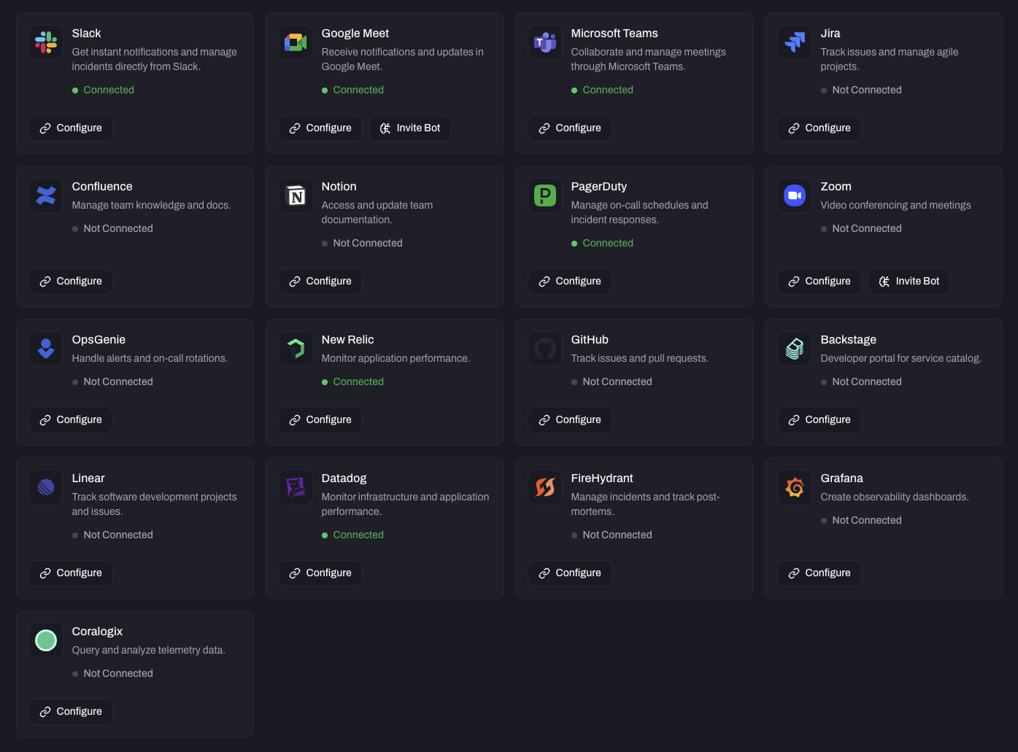The height and width of the screenshot is (752, 1018).
Task: Configure the Slack integration
Action: pos(71,128)
